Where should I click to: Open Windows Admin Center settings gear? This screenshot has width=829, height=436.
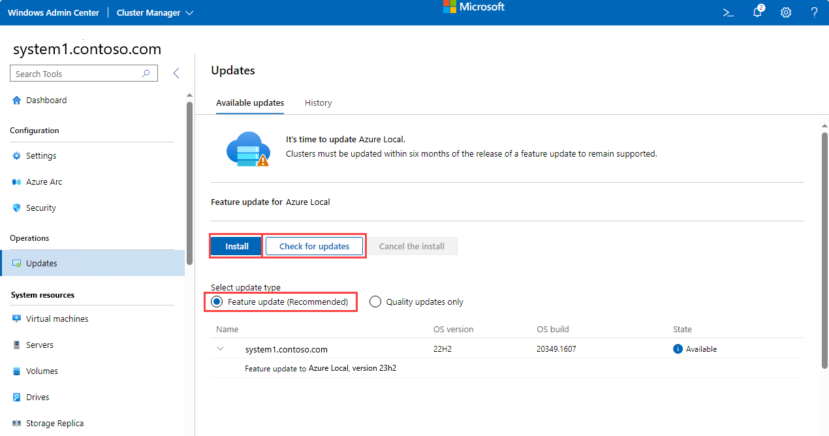click(785, 12)
